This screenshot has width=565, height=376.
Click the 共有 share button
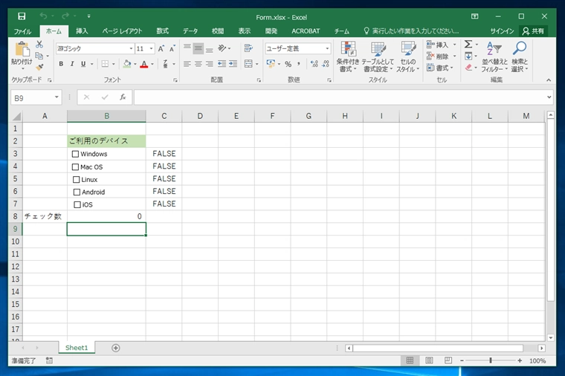(533, 31)
